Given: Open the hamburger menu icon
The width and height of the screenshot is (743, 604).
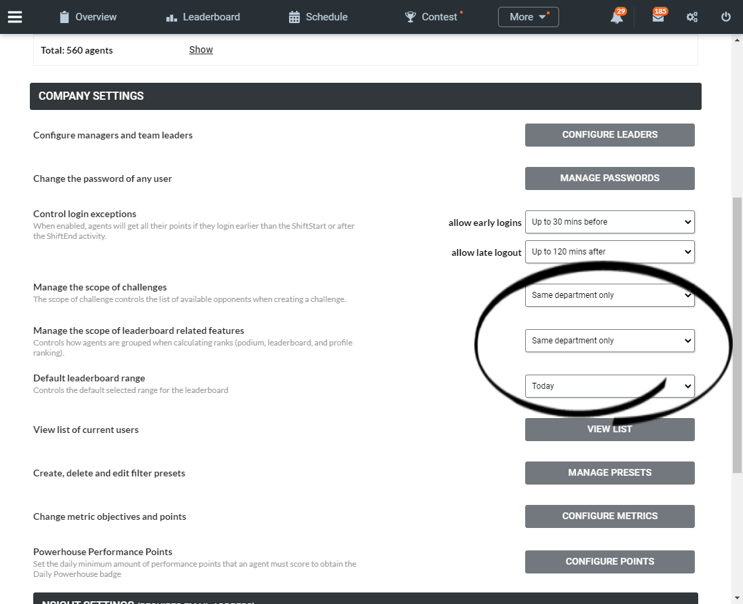Looking at the screenshot, I should [15, 17].
